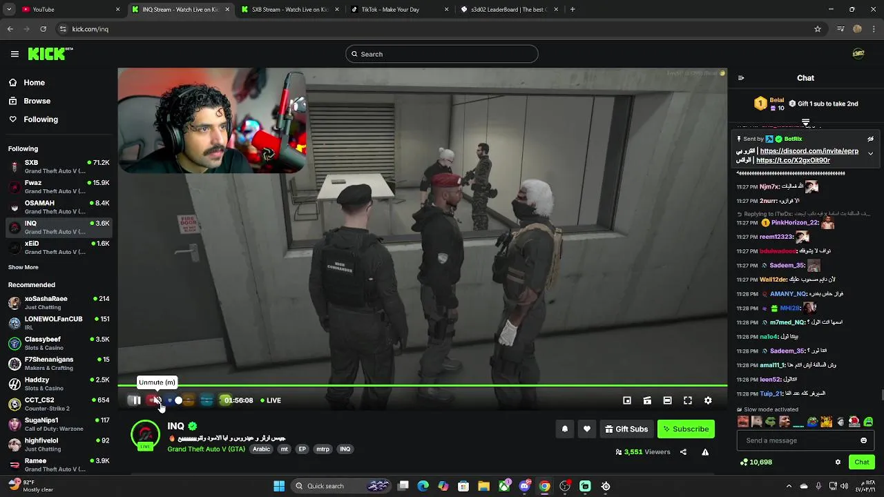
Task: Open emoji picker in chat input
Action: click(x=863, y=440)
